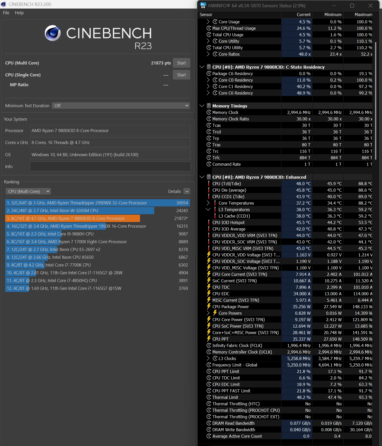Collapse the L3 Temperatures row
Image resolution: width=382 pixels, height=446 pixels.
point(208,210)
